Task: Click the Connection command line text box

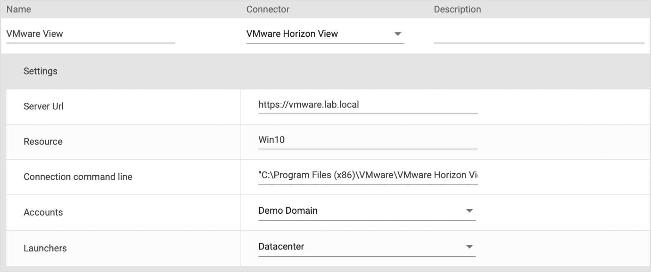Action: click(x=367, y=175)
